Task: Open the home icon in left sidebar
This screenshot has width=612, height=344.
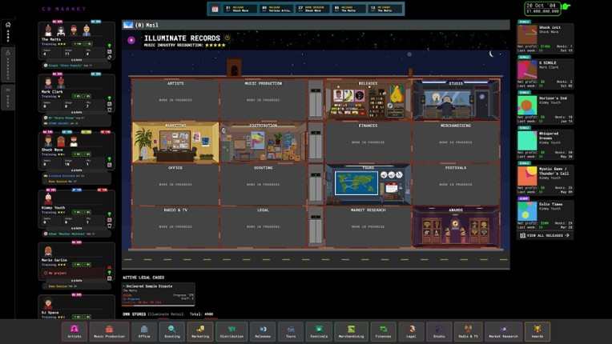Action: point(8,25)
